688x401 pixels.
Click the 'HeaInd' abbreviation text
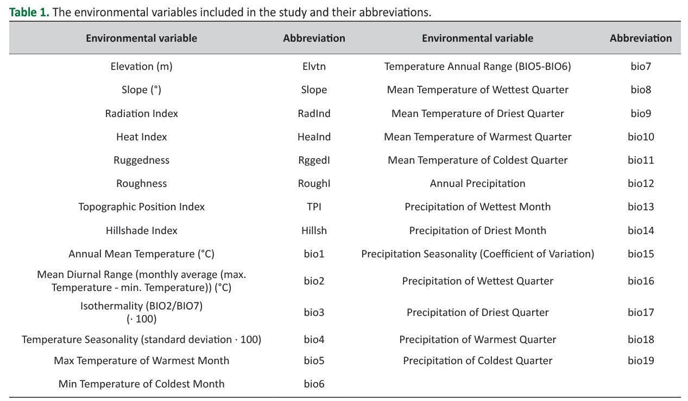click(314, 137)
